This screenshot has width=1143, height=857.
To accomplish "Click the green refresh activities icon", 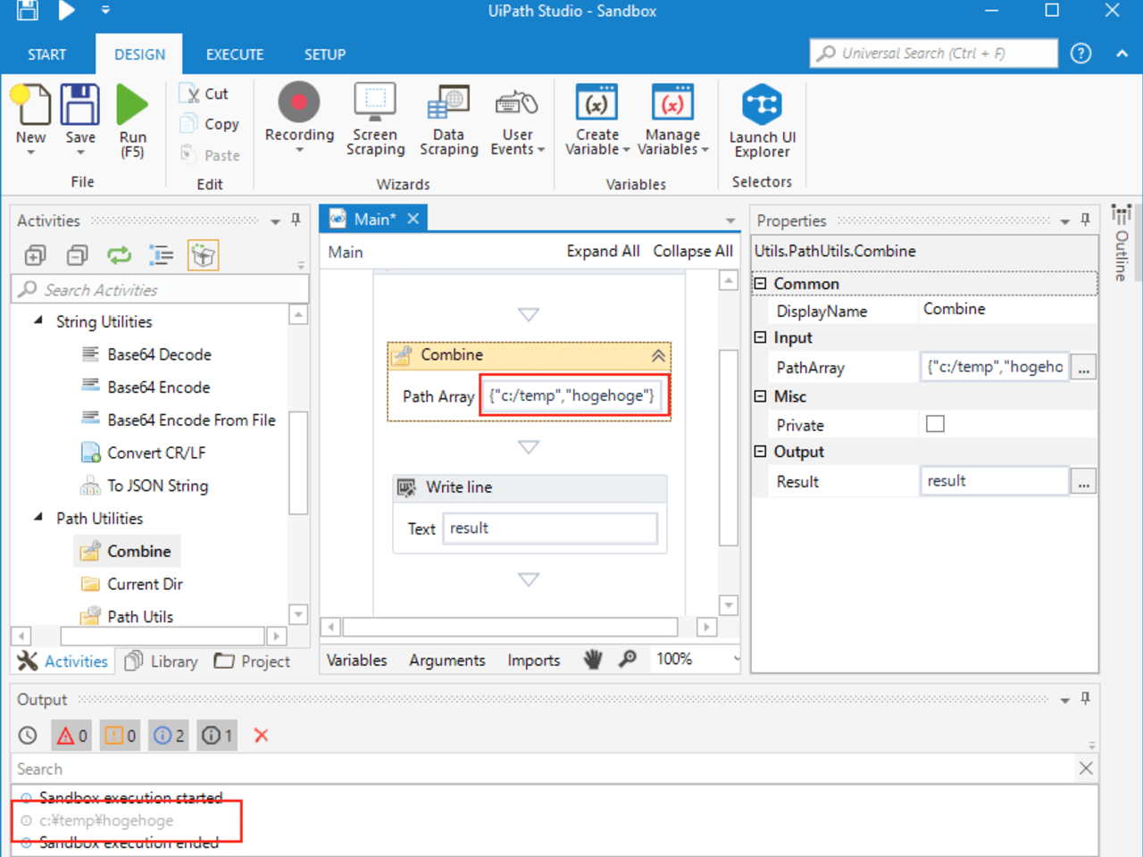I will [119, 255].
